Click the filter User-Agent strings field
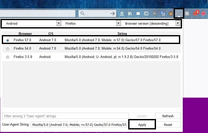This screenshot has width=208, height=133. pos(66,116)
